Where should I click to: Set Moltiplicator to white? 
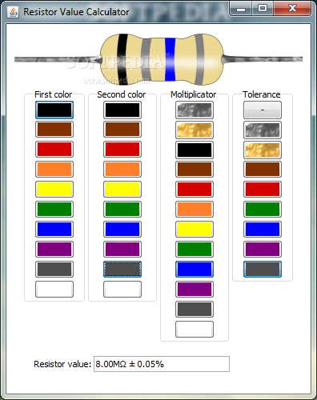coord(195,330)
